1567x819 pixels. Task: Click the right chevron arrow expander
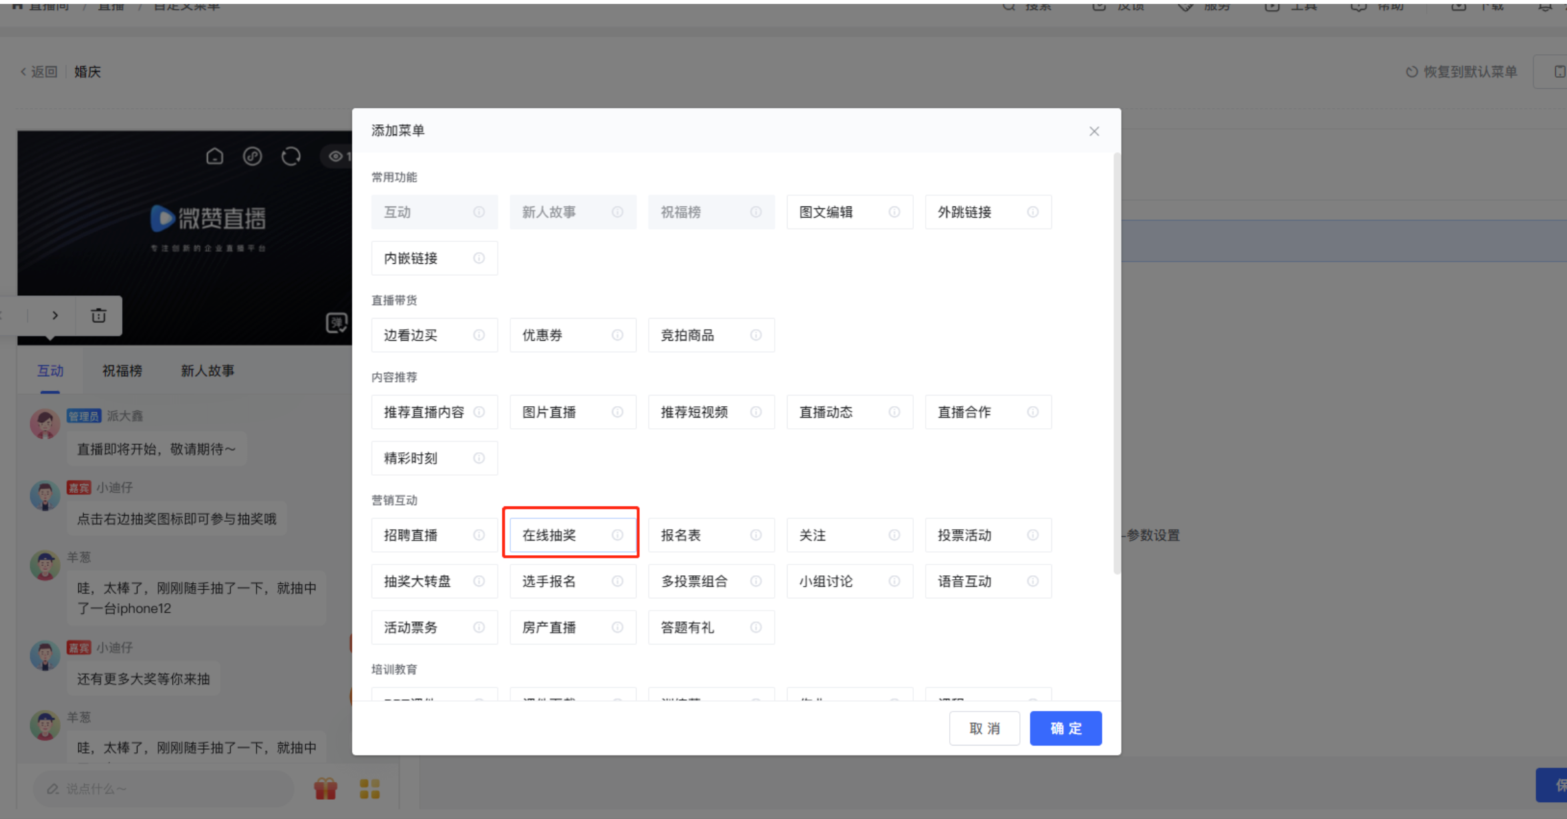(55, 315)
